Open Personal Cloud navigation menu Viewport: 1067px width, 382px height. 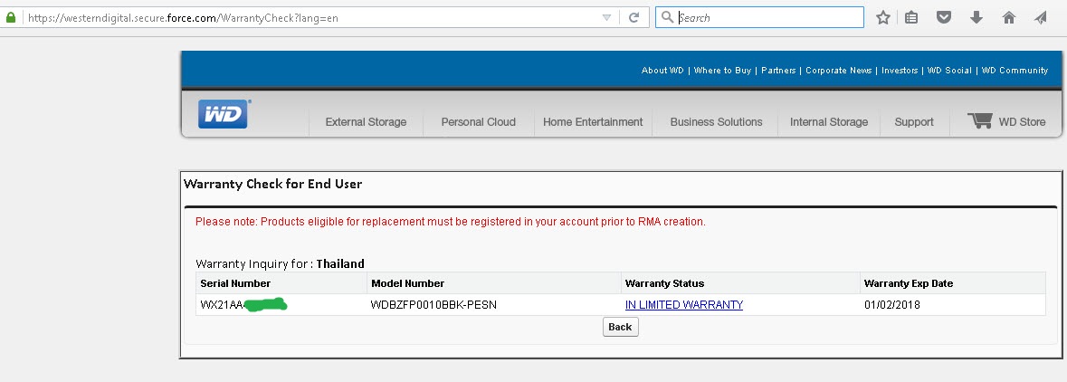tap(478, 122)
